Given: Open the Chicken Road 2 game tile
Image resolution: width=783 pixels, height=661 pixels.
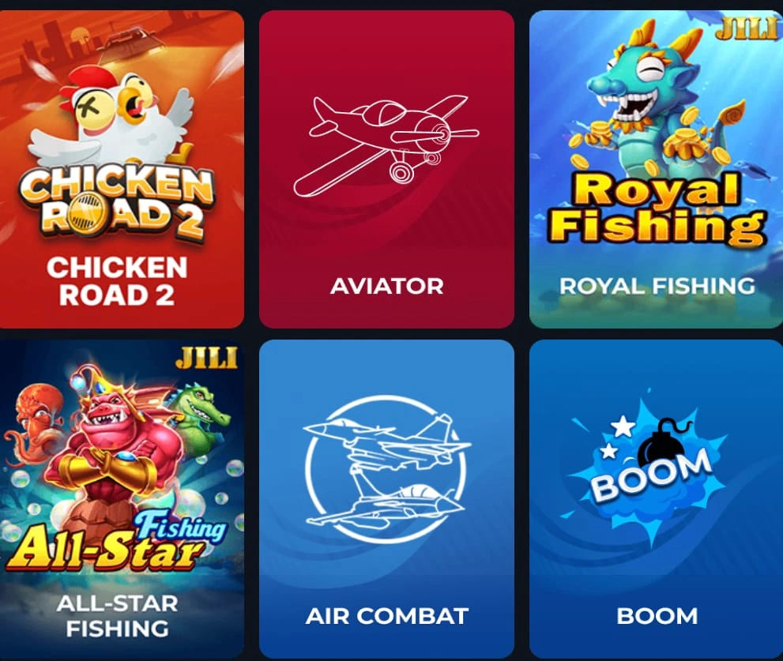Looking at the screenshot, I should click(x=122, y=169).
